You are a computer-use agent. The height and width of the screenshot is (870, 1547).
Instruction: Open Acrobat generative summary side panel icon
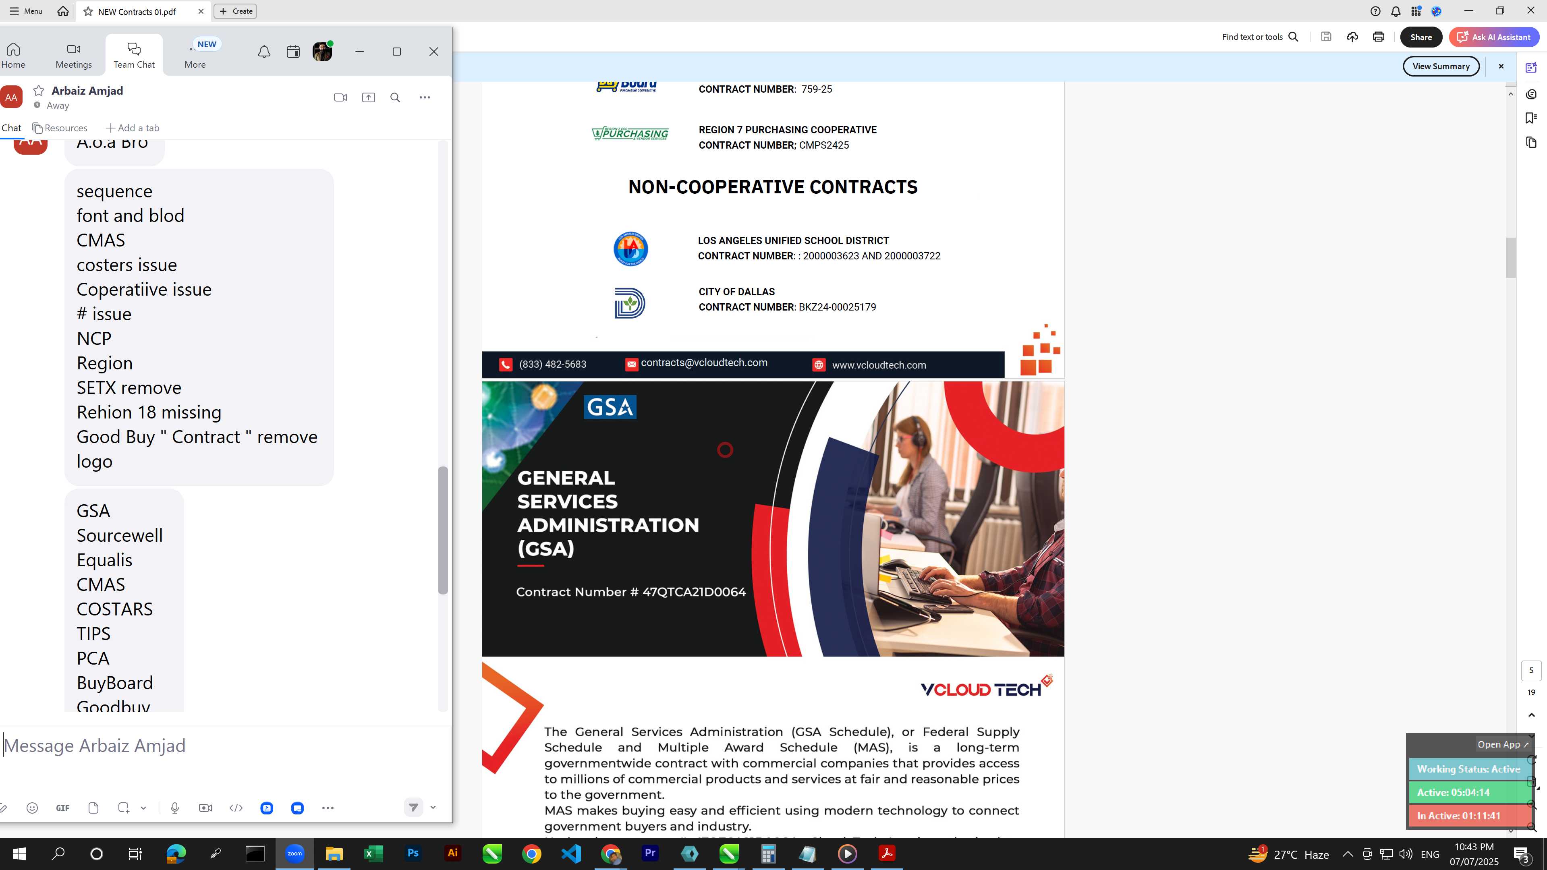click(x=1531, y=68)
